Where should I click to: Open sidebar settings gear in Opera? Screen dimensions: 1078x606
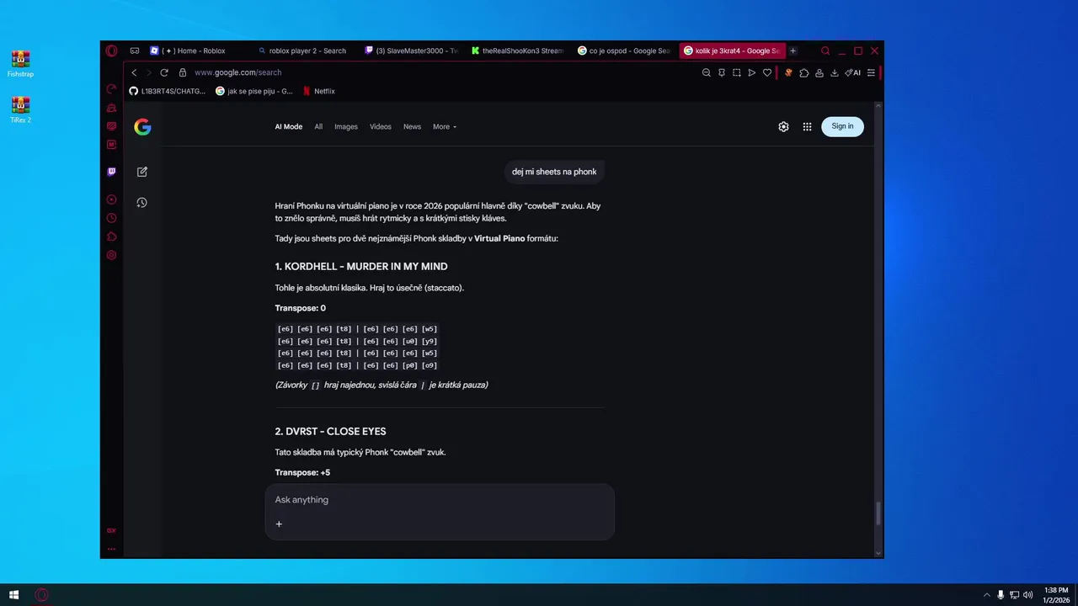[x=111, y=255]
